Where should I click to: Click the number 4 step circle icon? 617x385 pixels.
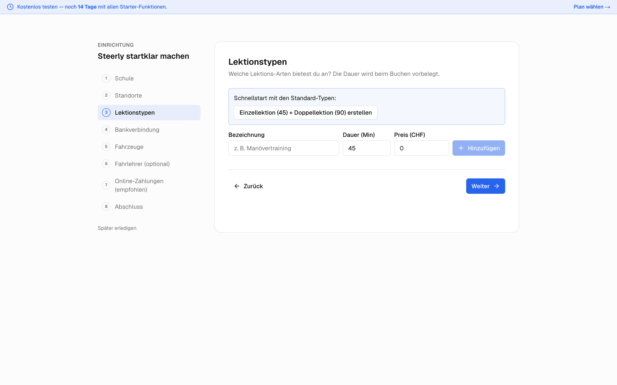point(106,129)
